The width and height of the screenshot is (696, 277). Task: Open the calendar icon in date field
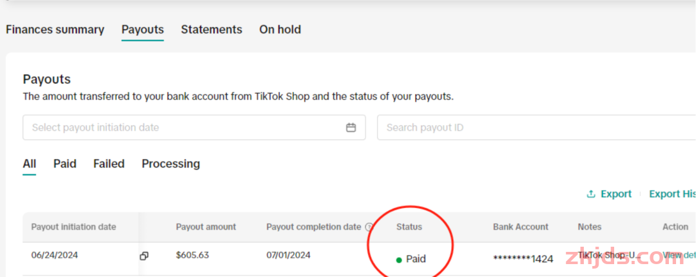point(351,128)
